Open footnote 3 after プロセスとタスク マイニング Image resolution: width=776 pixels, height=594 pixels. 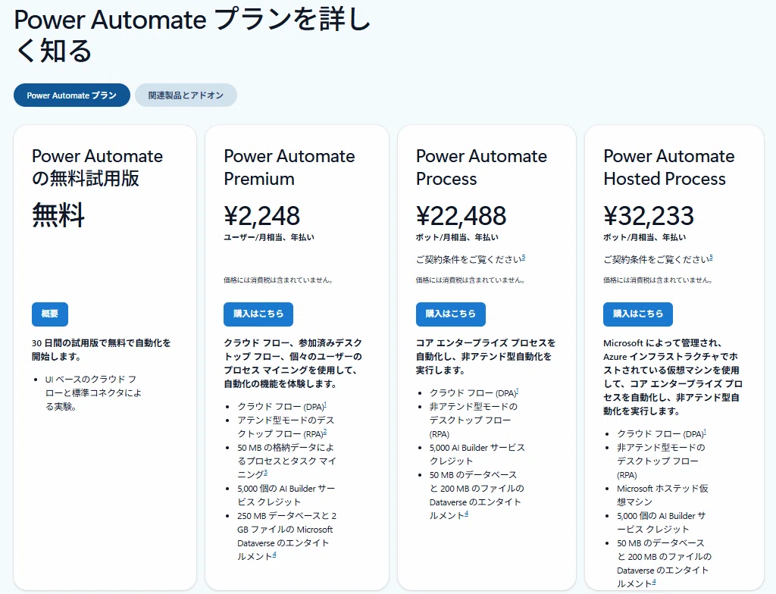click(x=266, y=472)
